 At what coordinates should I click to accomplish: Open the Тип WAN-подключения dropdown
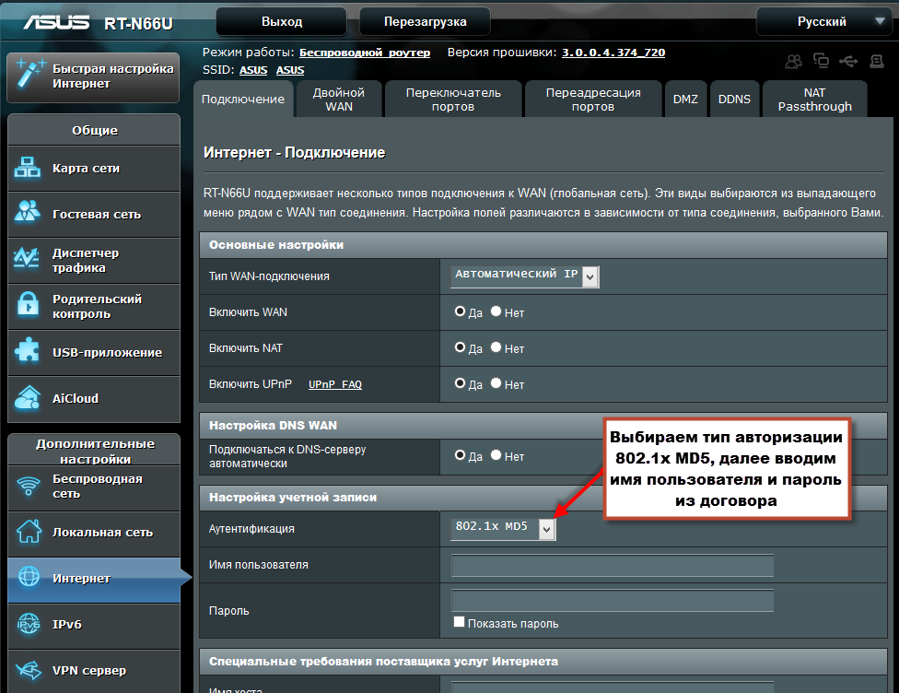(x=525, y=276)
